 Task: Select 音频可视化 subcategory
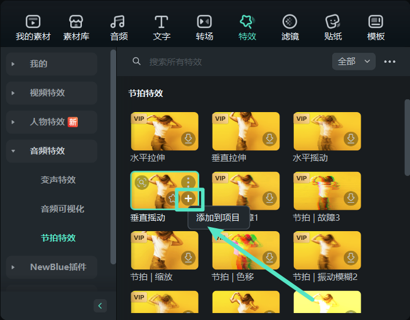(63, 209)
